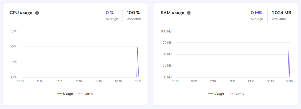
Task: Click the 1 024 MB available RAM value
Action: pyautogui.click(x=282, y=13)
